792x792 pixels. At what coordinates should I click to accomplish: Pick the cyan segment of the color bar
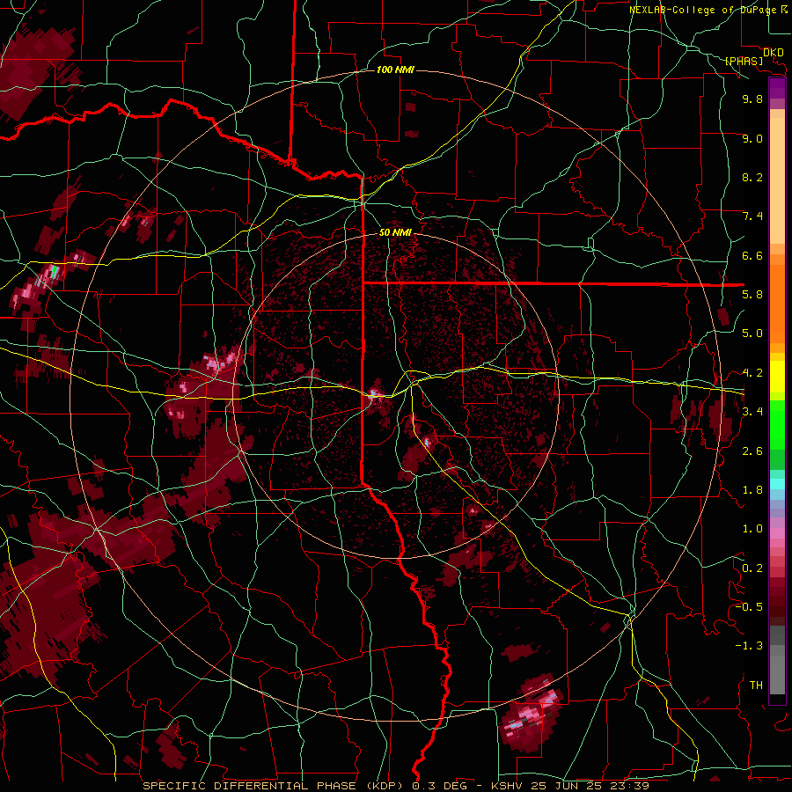pyautogui.click(x=777, y=484)
